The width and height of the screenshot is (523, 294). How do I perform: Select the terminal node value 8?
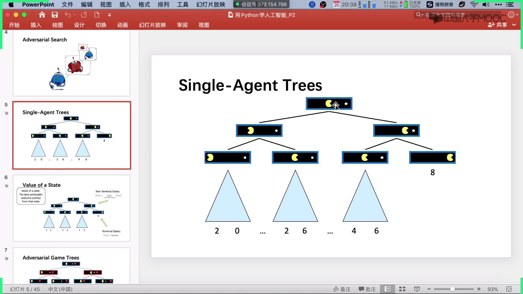click(433, 172)
